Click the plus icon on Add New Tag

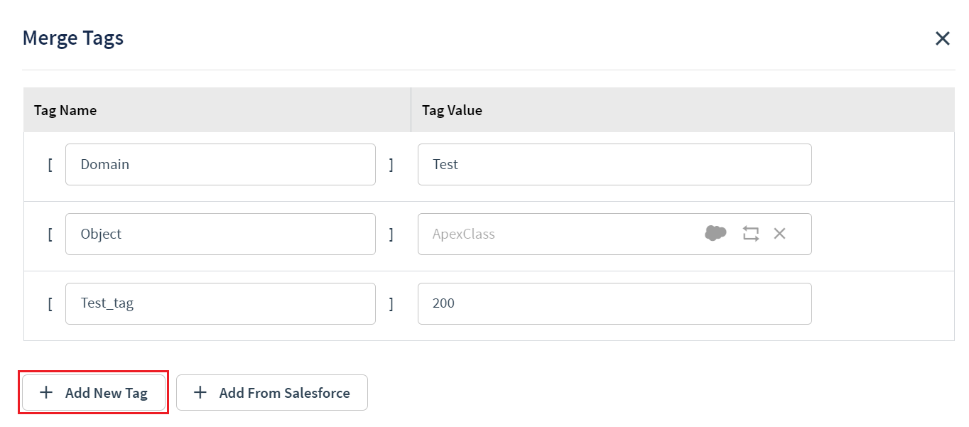point(46,392)
